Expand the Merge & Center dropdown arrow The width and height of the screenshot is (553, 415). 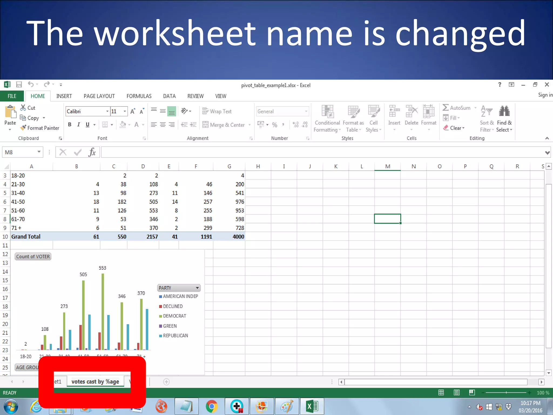249,125
